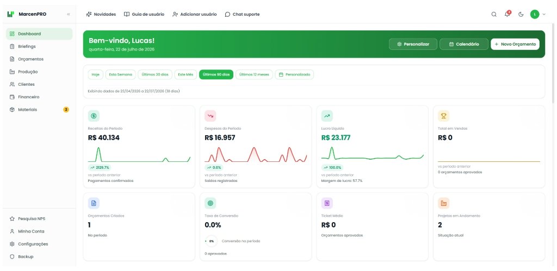Click the Novidades sparkle icon
This screenshot has width=557, height=271.
point(89,14)
